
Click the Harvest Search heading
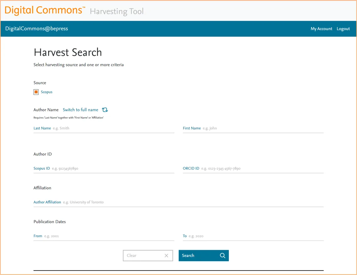pos(68,52)
